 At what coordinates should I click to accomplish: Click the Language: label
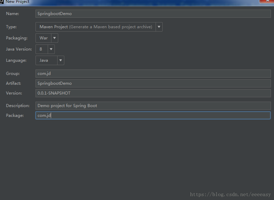[16, 60]
